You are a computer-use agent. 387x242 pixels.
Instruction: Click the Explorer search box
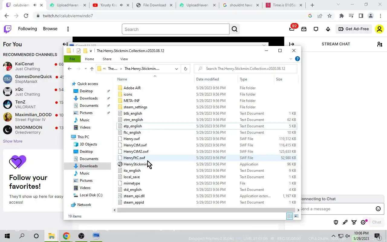(246, 69)
